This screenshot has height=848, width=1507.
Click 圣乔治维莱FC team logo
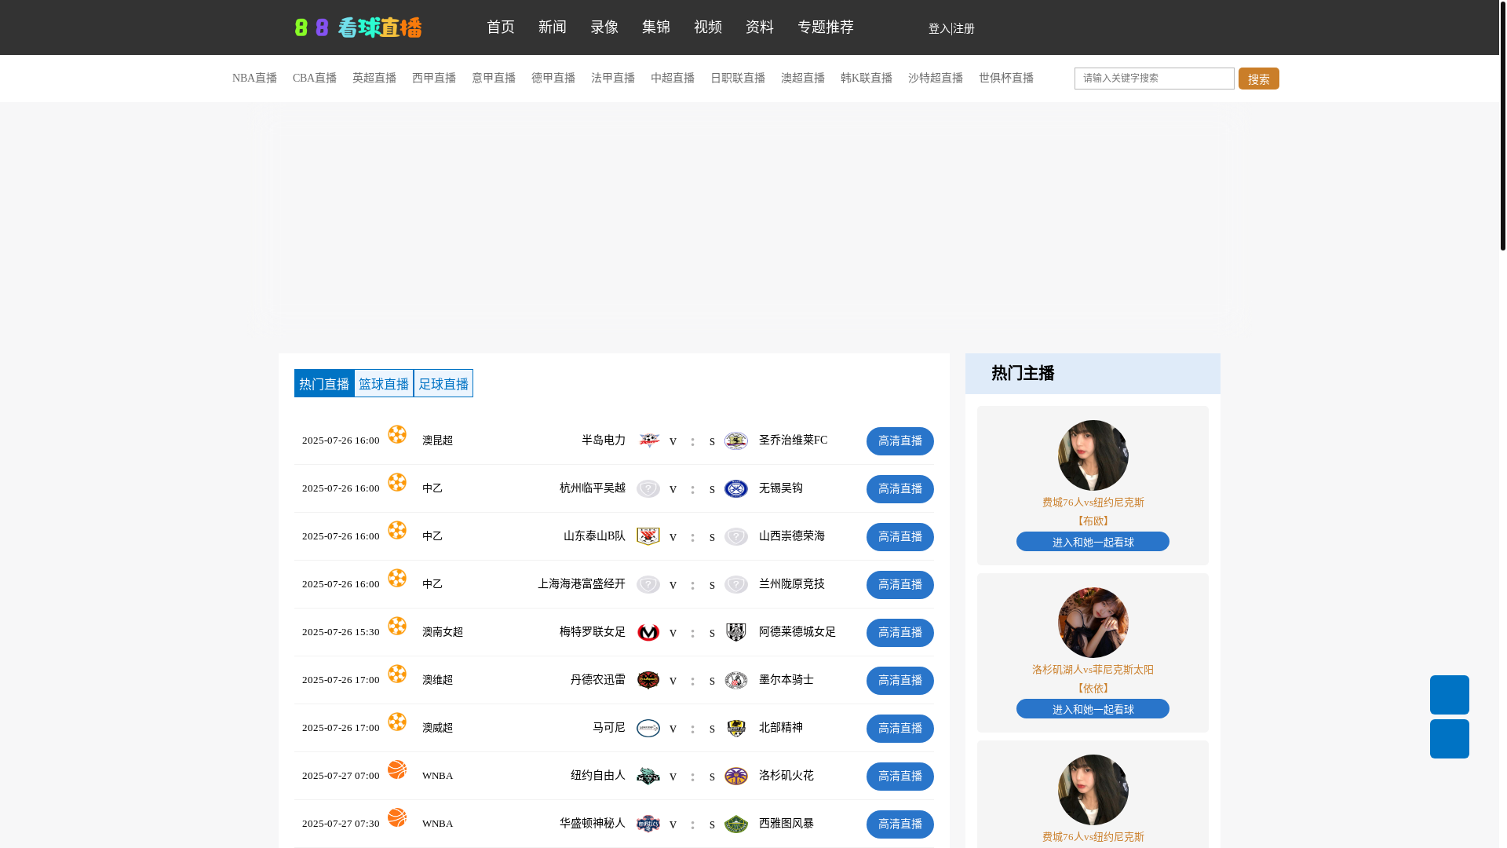(736, 440)
